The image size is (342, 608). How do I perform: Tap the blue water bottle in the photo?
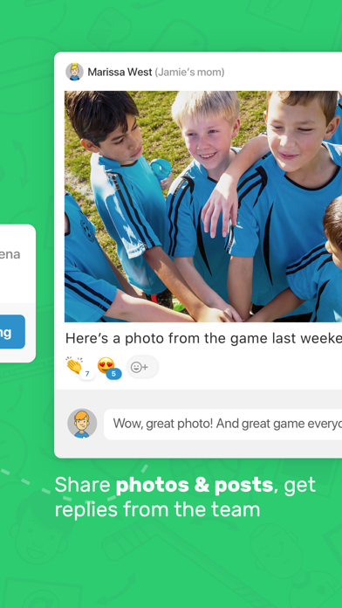[x=161, y=169]
